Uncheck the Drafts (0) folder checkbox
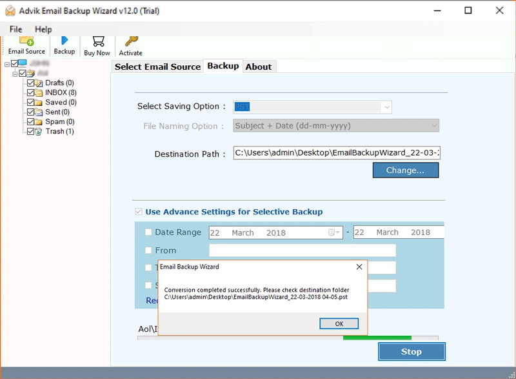The image size is (516, 379). (x=30, y=83)
